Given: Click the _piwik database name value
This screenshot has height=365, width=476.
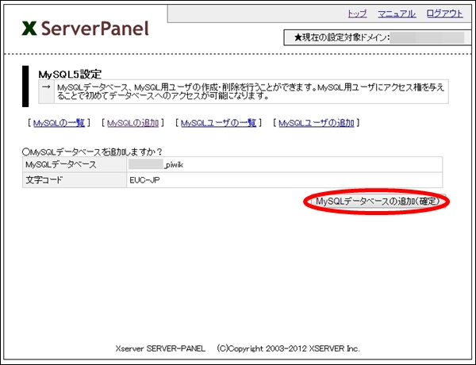Looking at the screenshot, I should pyautogui.click(x=174, y=165).
